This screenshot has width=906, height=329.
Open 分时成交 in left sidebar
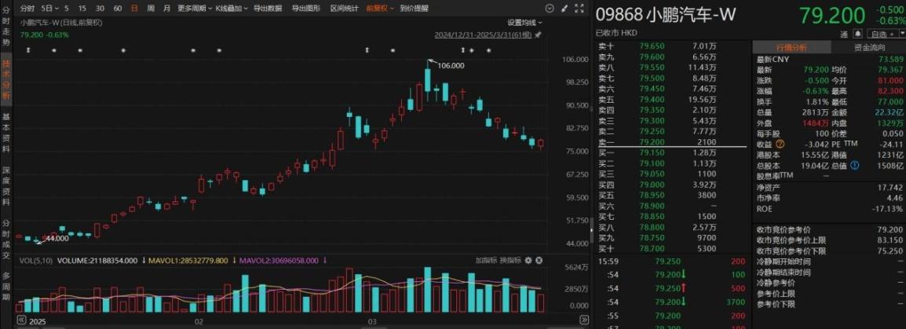5,240
